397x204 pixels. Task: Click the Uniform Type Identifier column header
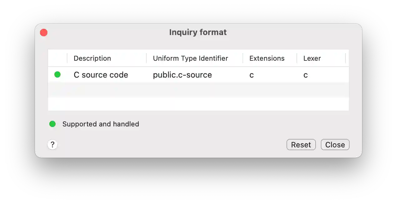coord(190,58)
